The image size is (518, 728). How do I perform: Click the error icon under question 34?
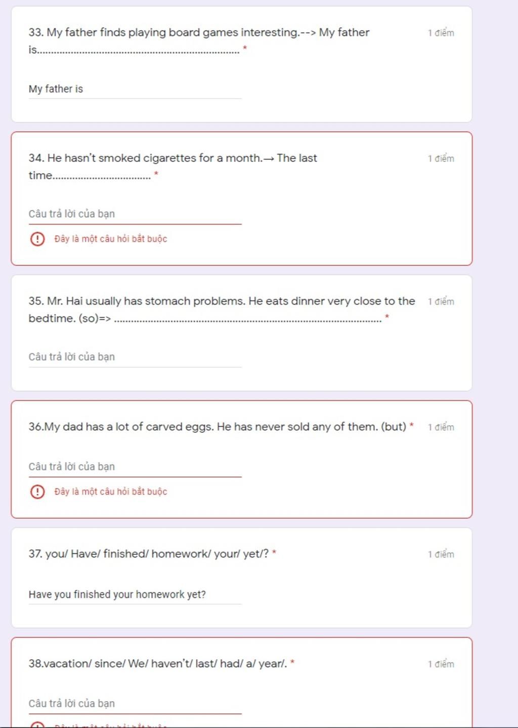[37, 238]
